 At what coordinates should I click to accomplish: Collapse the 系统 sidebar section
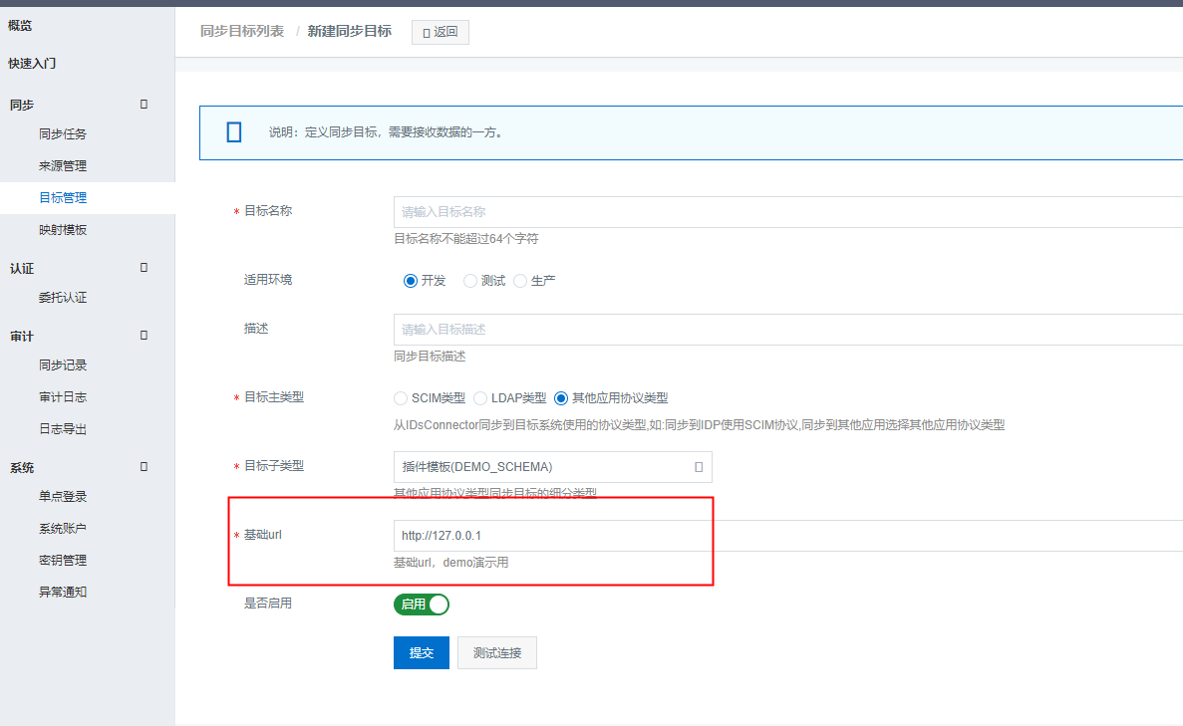(x=145, y=467)
